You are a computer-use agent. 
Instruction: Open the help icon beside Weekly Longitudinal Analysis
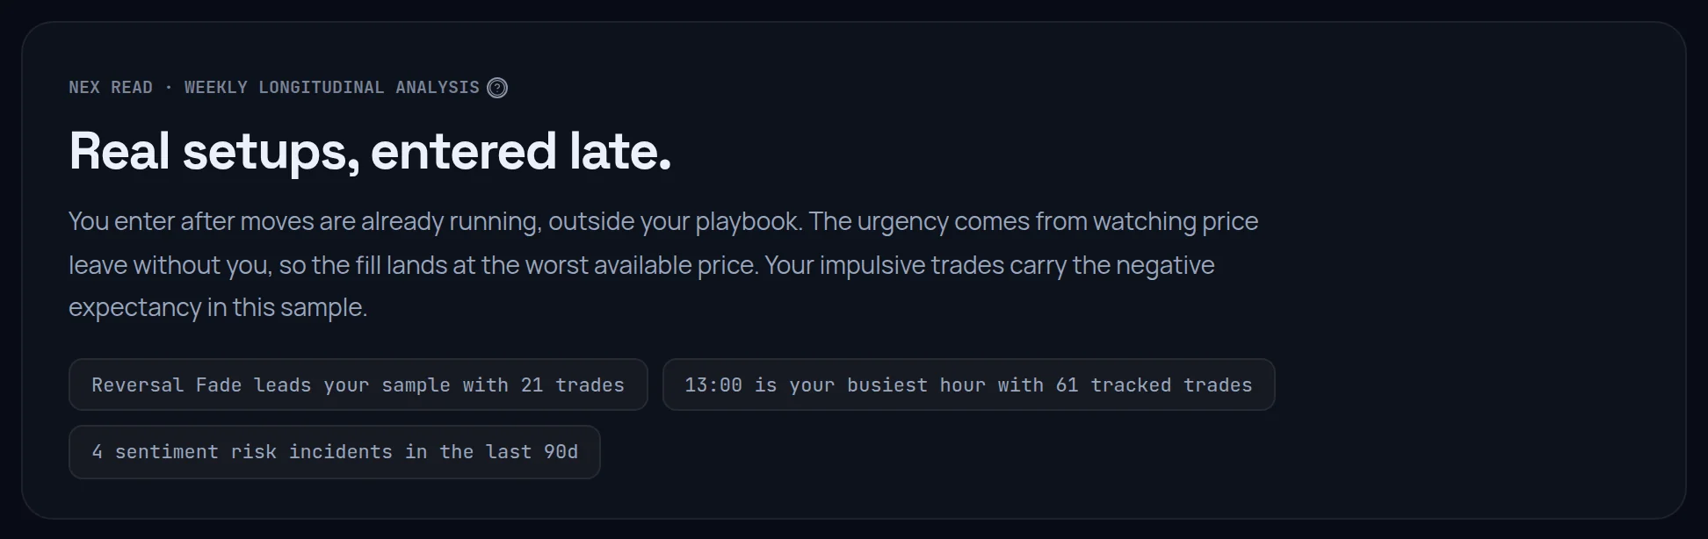point(497,88)
